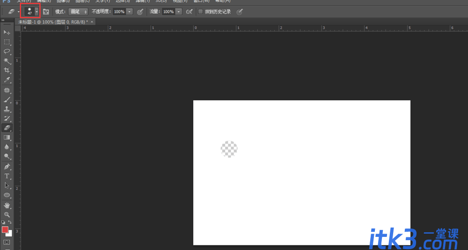The width and height of the screenshot is (468, 250).
Task: Toggle pressure for size icon
Action: click(240, 12)
